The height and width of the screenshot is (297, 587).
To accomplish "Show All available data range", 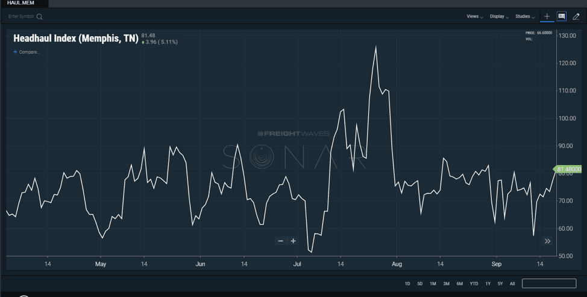I will (x=512, y=284).
